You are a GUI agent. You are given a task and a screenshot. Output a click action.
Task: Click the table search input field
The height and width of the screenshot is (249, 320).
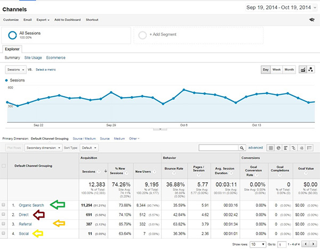click(218, 147)
